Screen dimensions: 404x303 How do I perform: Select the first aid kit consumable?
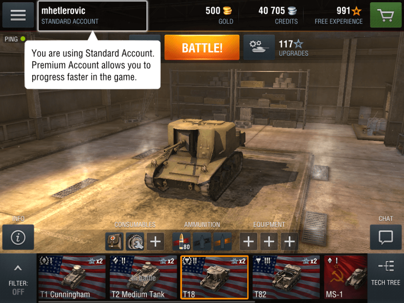coord(114,242)
